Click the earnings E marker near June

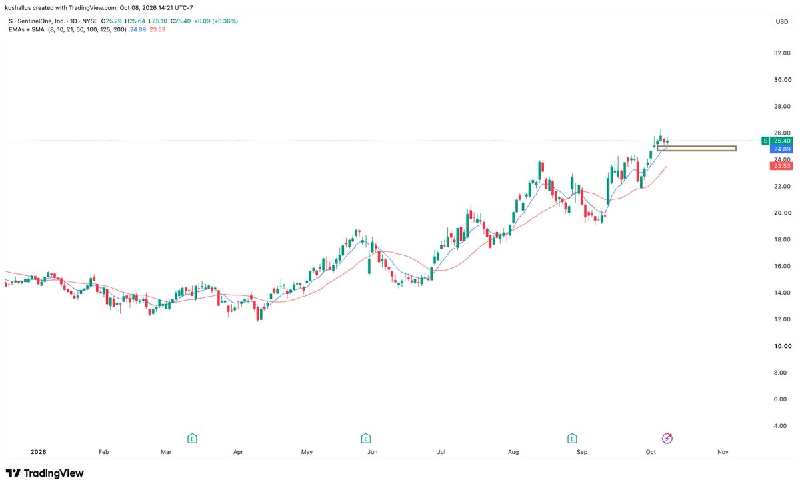(365, 438)
